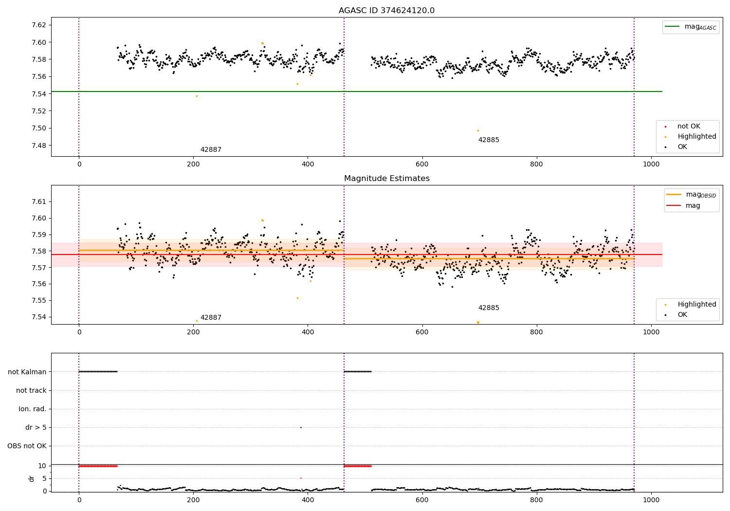Click y-axis tick 7.62 in top plot
The height and width of the screenshot is (511, 730).
tap(38, 25)
